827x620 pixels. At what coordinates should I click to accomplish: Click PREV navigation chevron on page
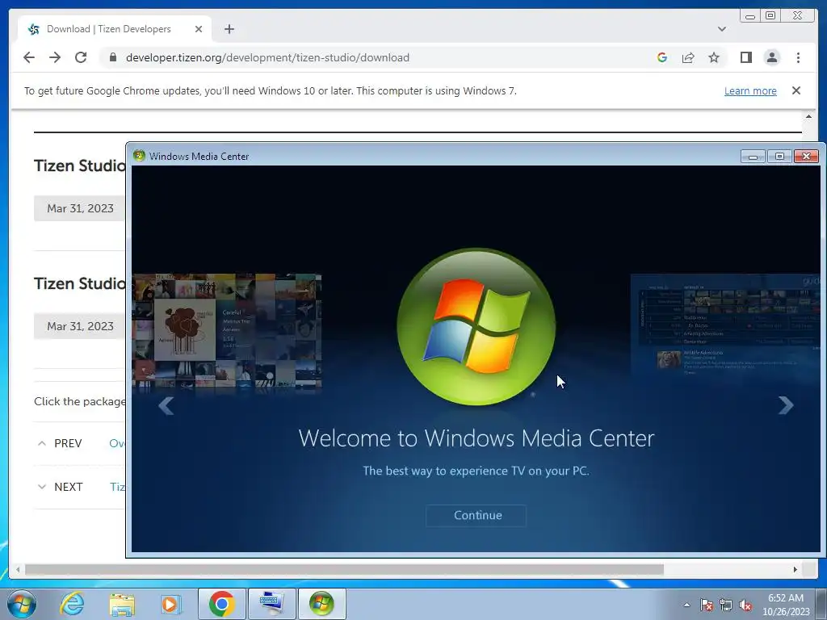coord(42,443)
